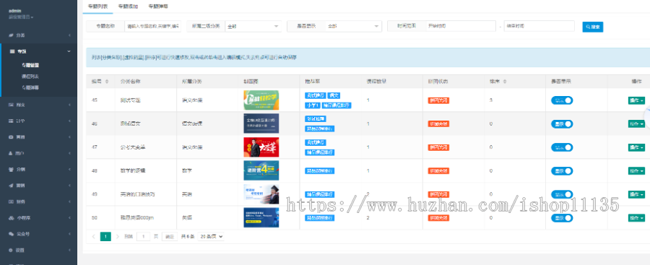Change the 20 条/页 page size dropdown
This screenshot has width=650, height=265.
click(211, 236)
